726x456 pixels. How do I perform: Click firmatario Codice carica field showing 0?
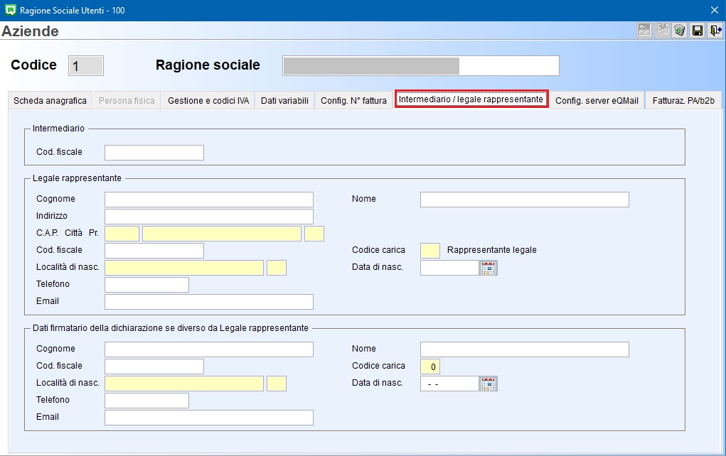tap(430, 367)
